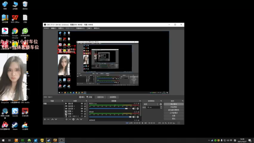This screenshot has height=143, width=254.
Task: Pop out the Scenes dock panel
Action: click(62, 101)
